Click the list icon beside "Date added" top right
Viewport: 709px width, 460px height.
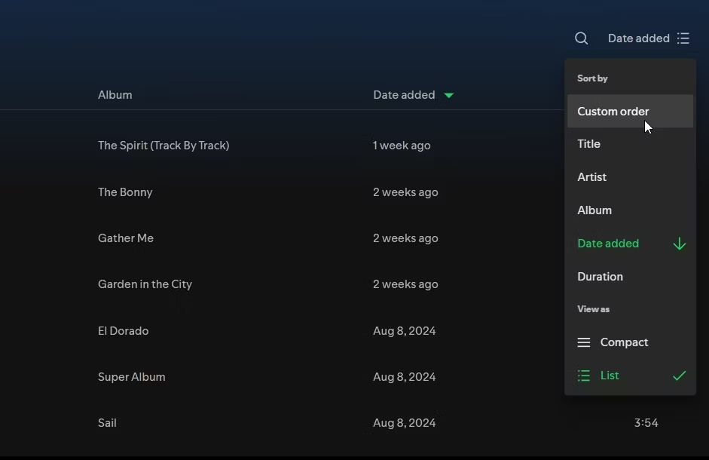tap(683, 38)
